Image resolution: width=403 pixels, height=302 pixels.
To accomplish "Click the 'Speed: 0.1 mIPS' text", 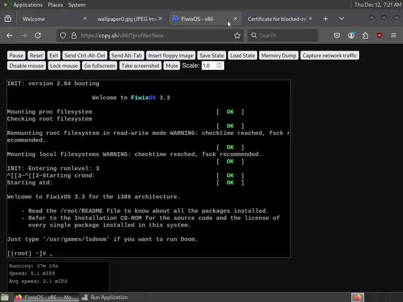I will pyautogui.click(x=32, y=274).
